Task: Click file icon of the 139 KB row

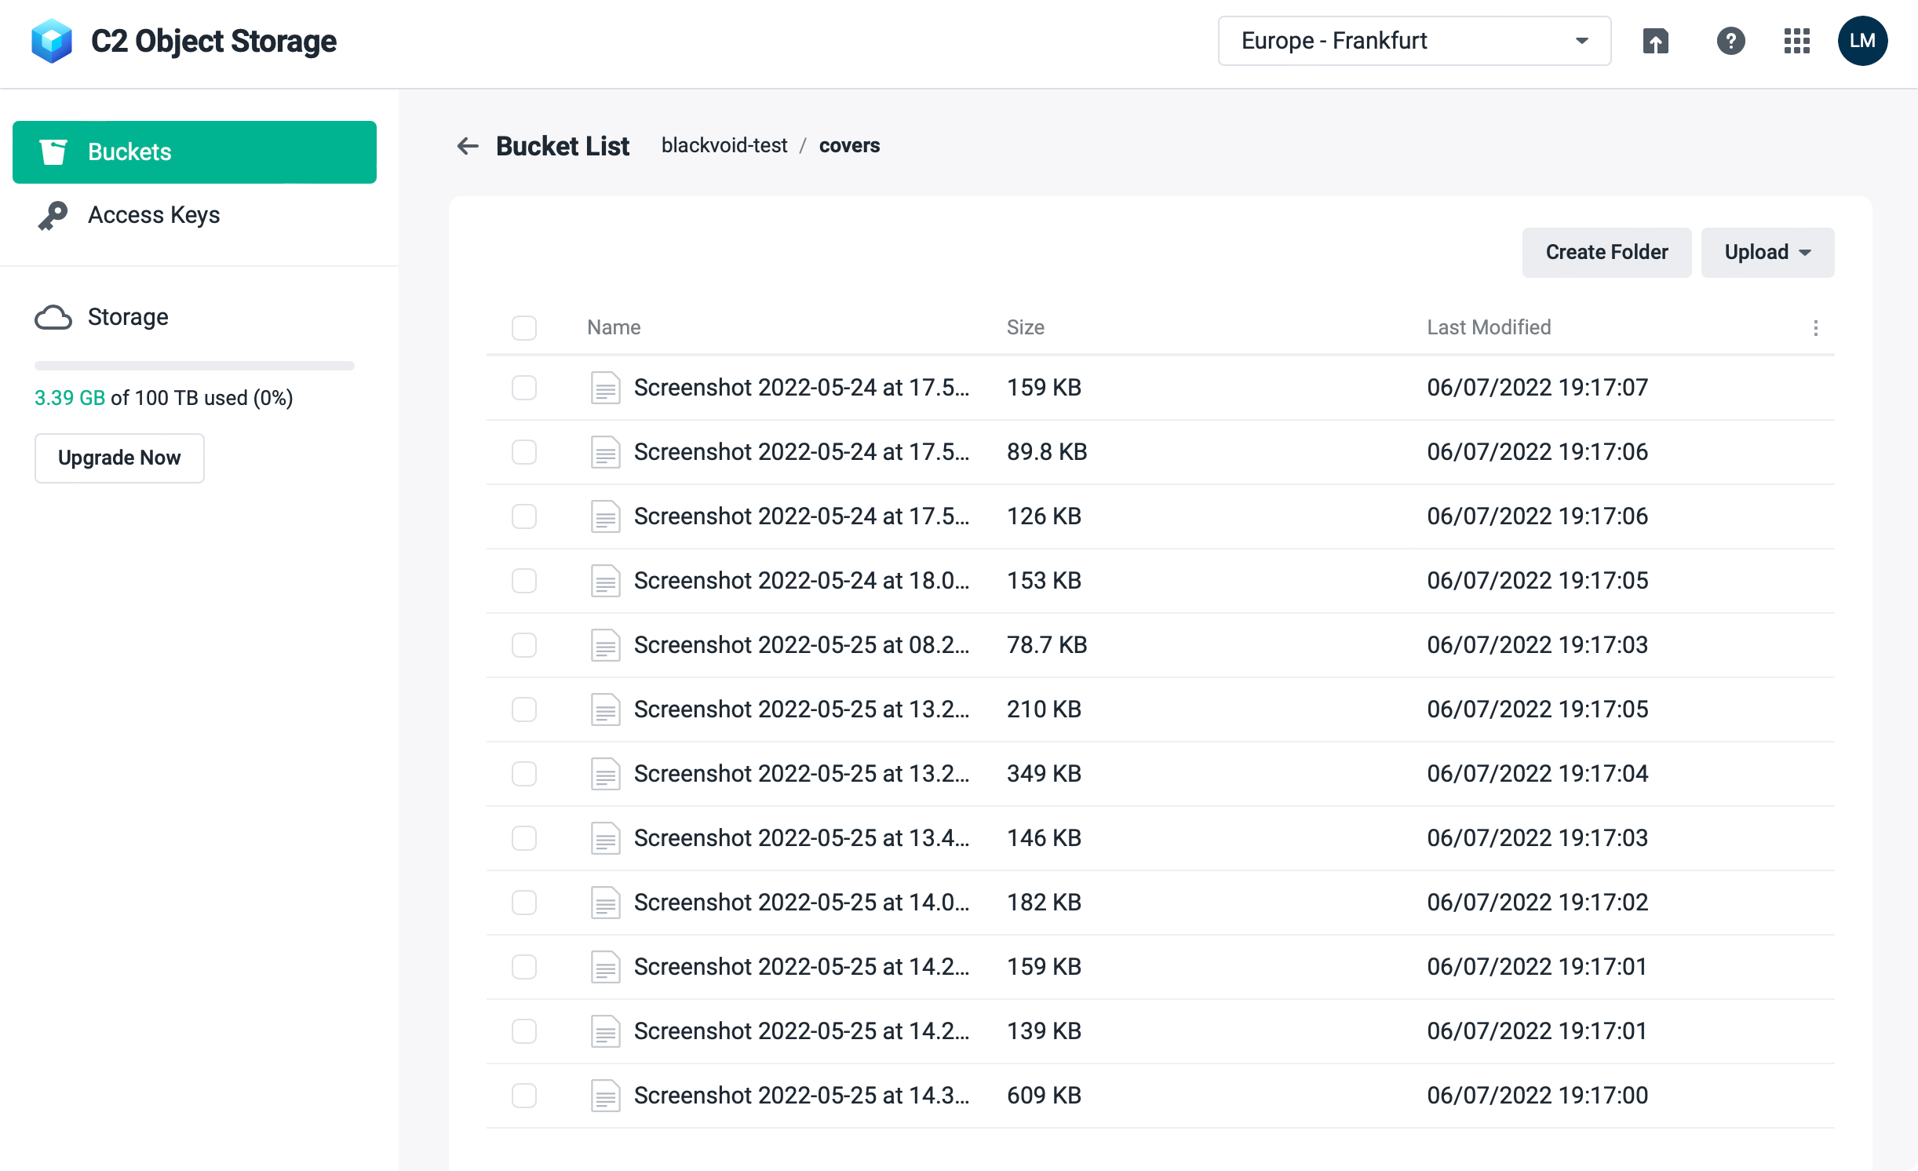Action: pos(605,1031)
